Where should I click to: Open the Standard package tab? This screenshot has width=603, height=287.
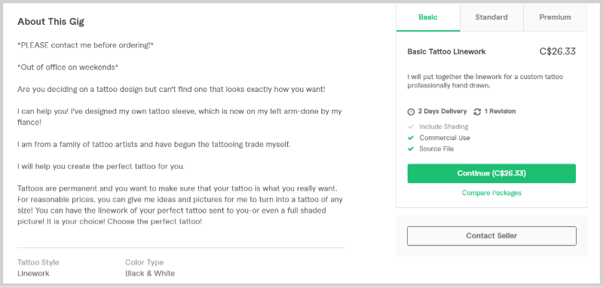[491, 17]
